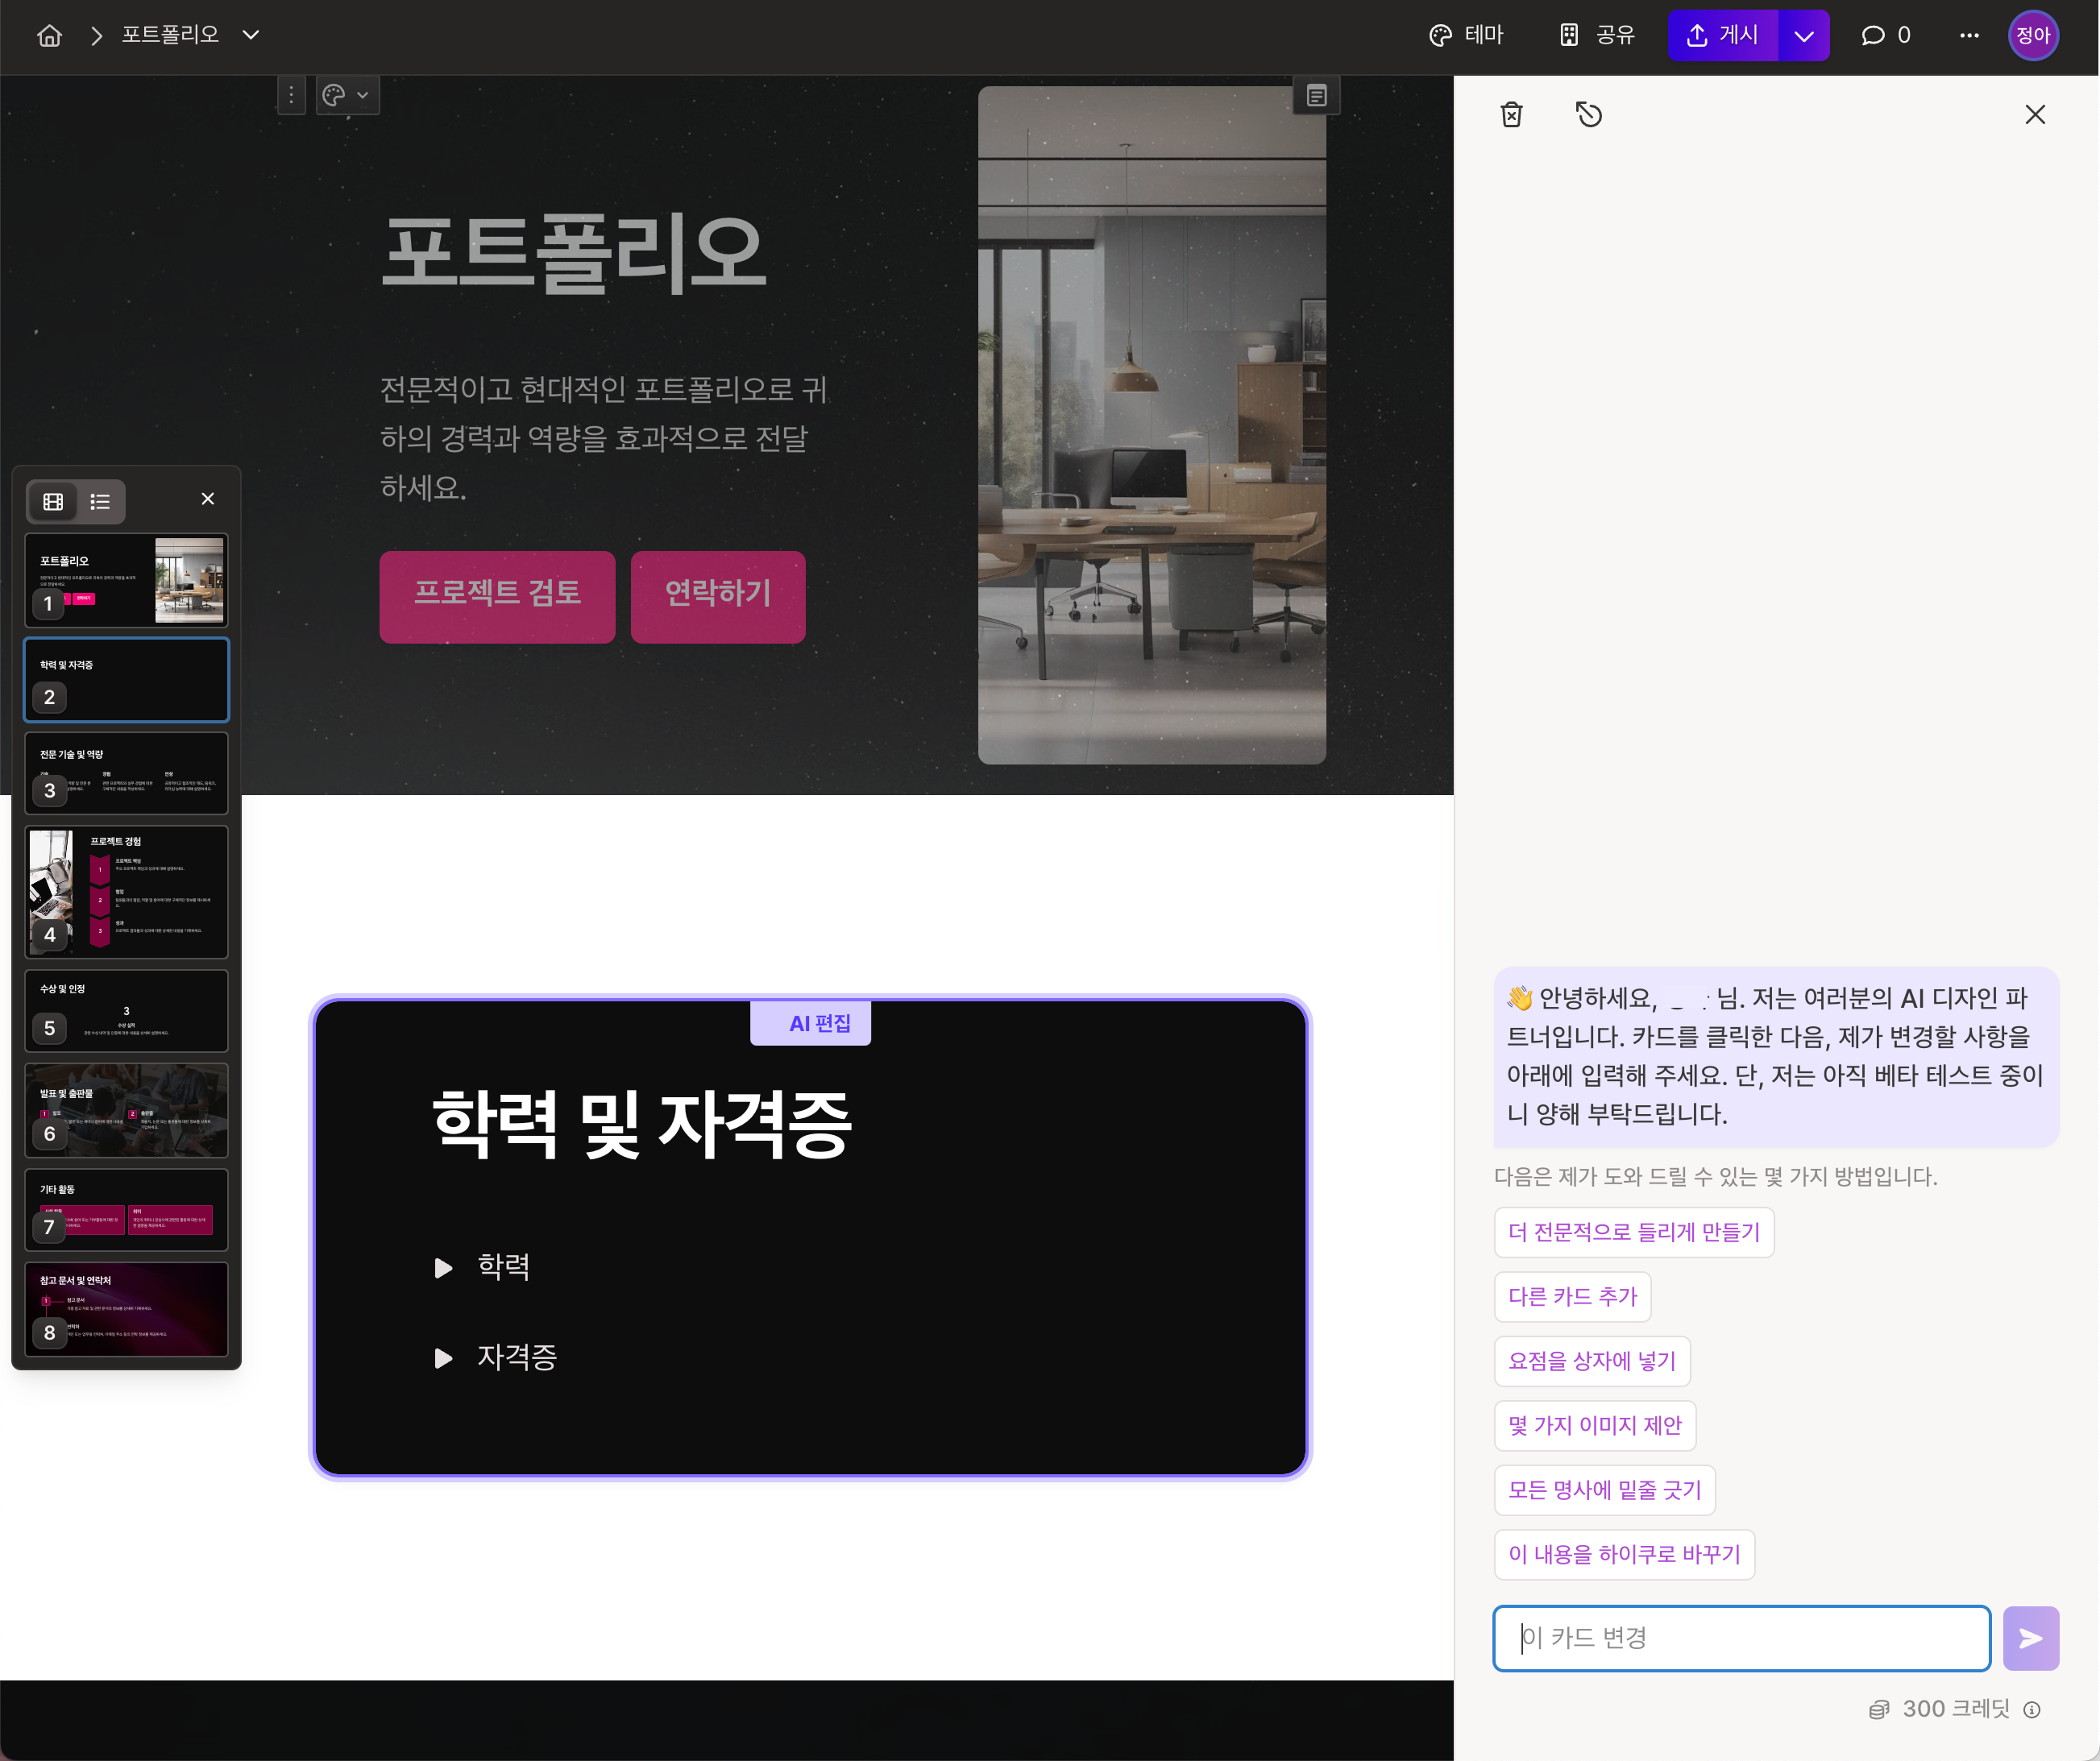
Task: Select slide 4 프로젝트 경험 thumbnail
Action: [127, 892]
